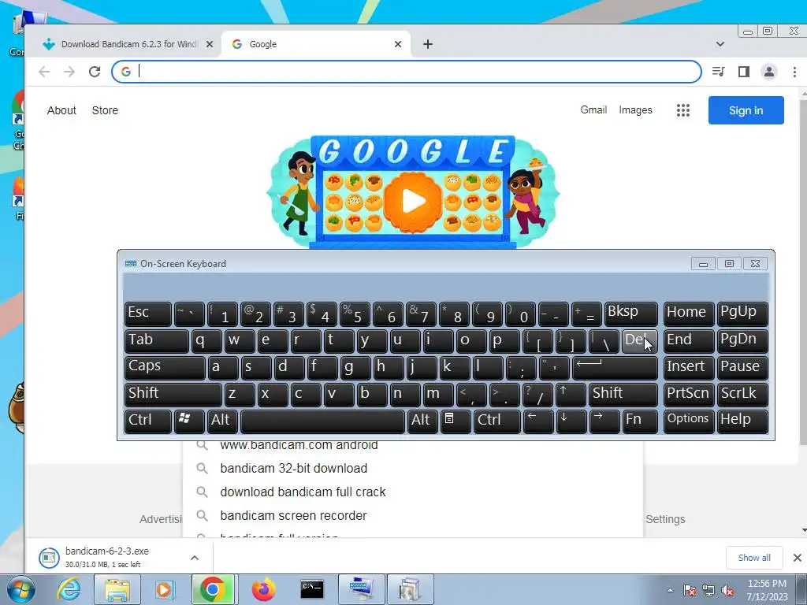
Task: Reload the page with the refresh icon
Action: (x=95, y=72)
